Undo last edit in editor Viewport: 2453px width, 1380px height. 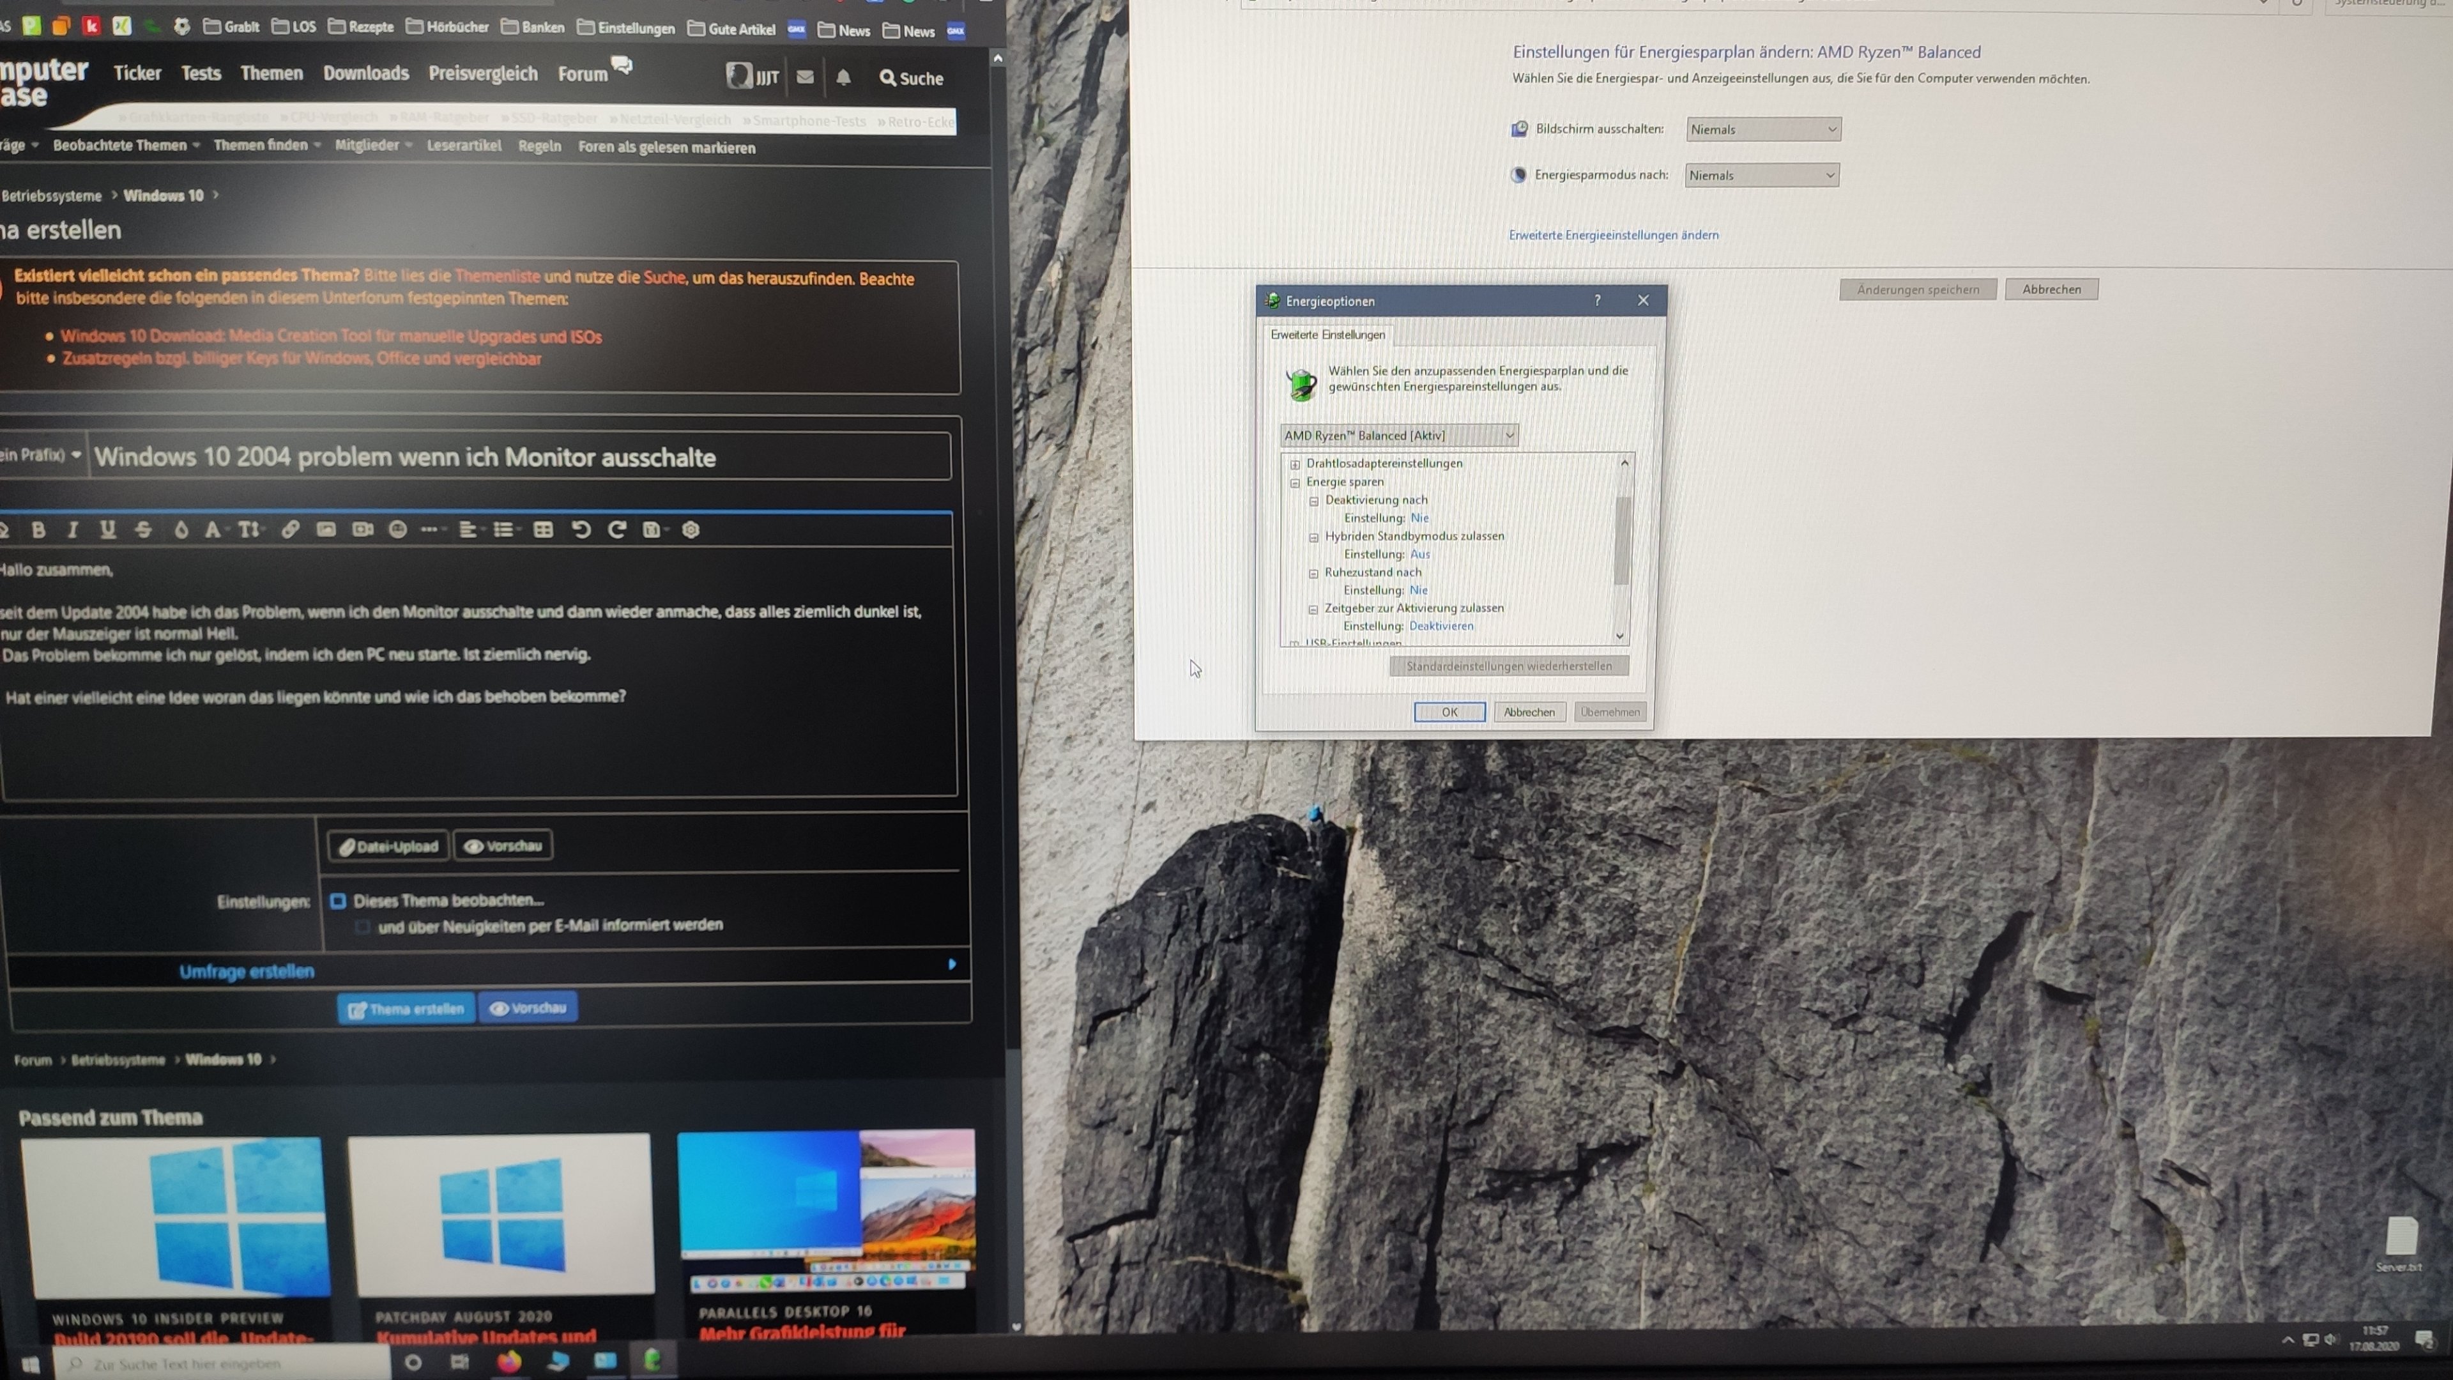point(581,530)
